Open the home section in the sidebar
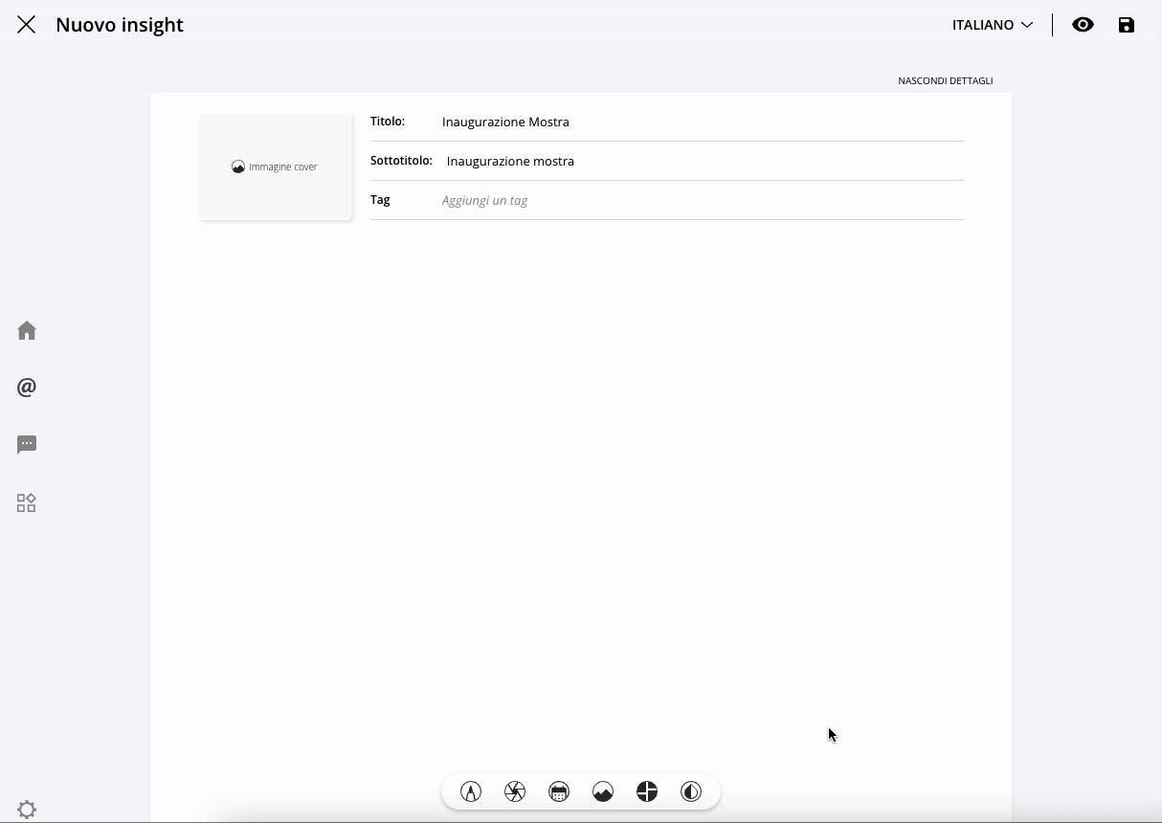Screen dimensions: 1162x823 tap(27, 330)
